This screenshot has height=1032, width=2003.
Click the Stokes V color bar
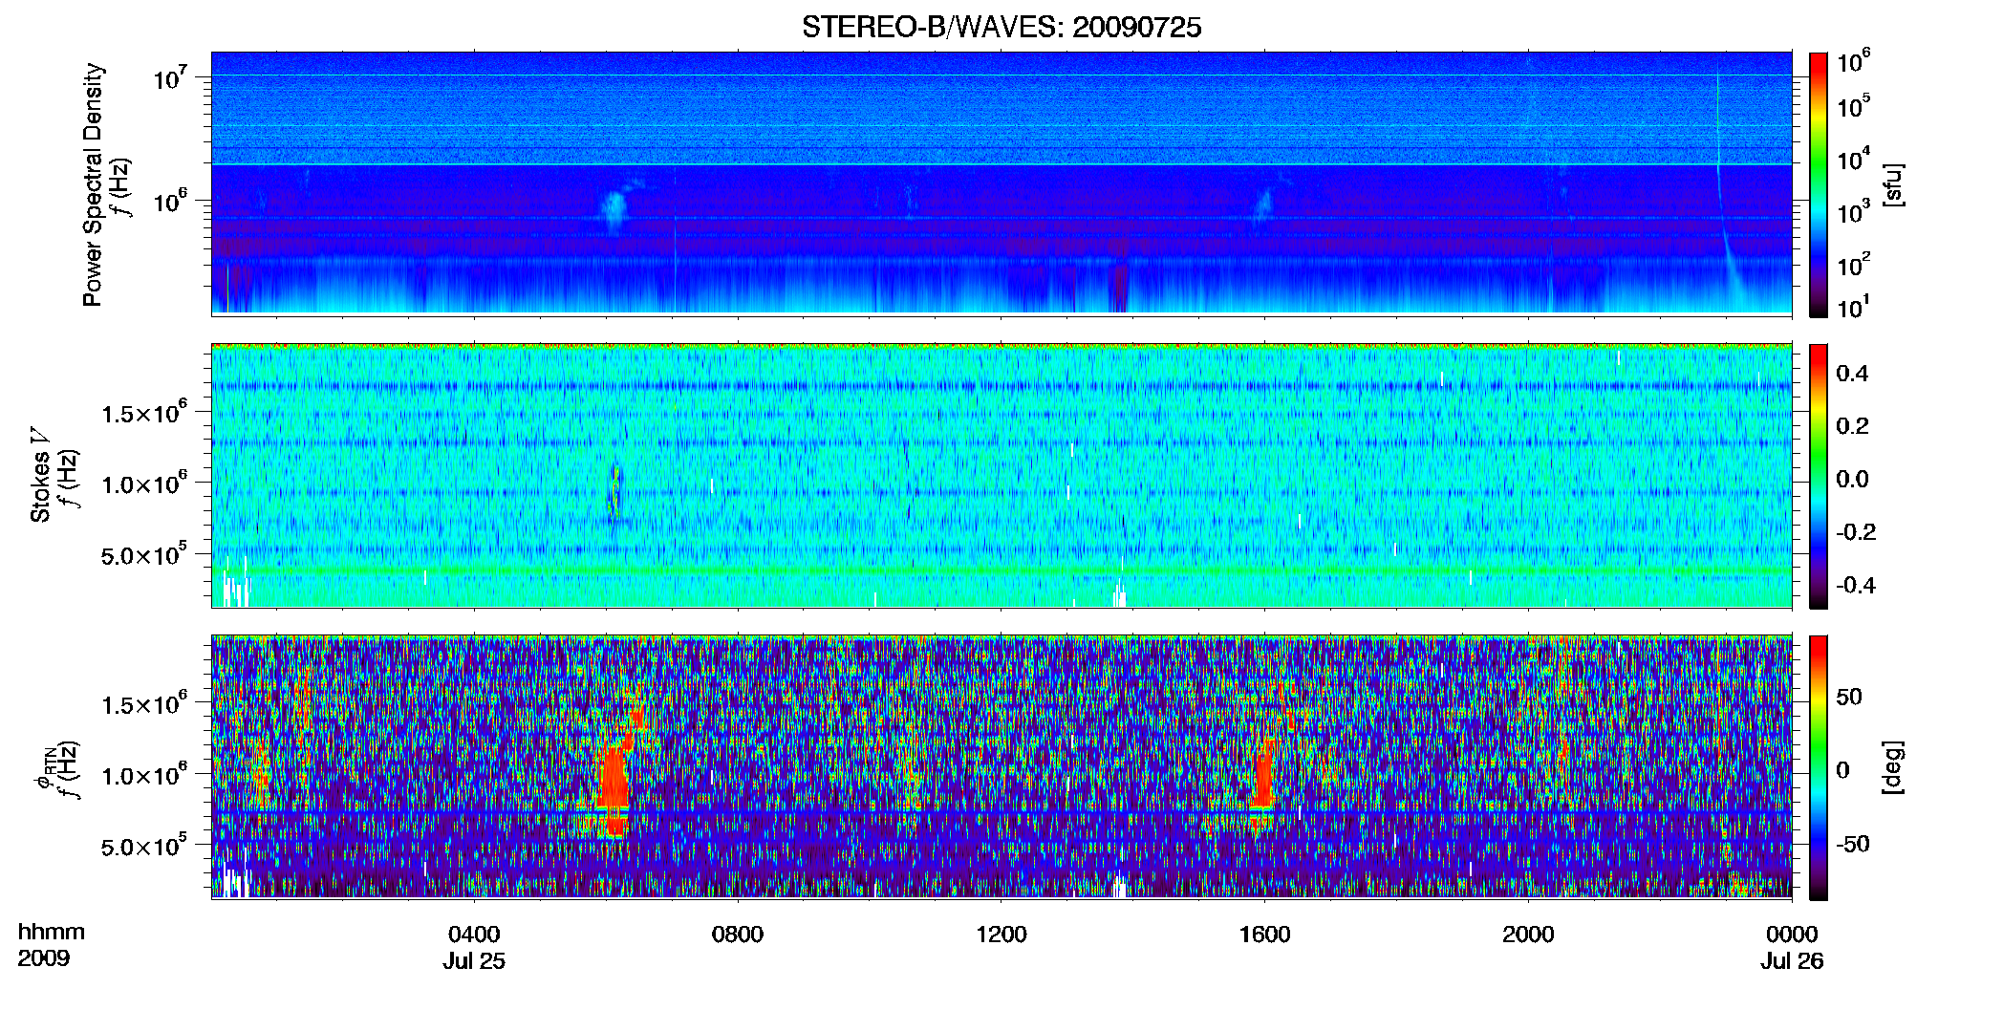tap(1819, 476)
